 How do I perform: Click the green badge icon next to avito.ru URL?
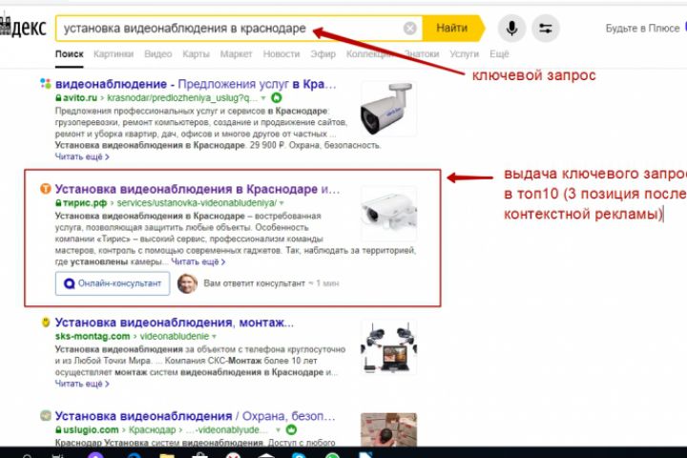[277, 97]
